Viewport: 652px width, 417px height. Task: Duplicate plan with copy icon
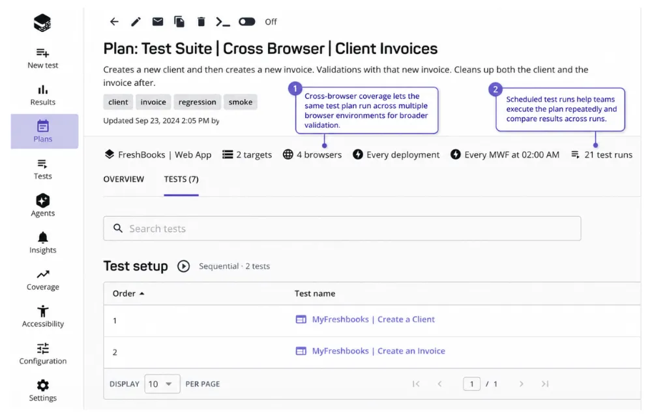(179, 22)
